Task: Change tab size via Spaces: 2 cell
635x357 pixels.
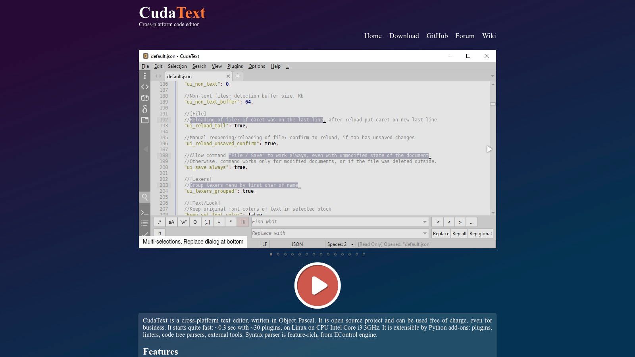Action: tap(337, 244)
